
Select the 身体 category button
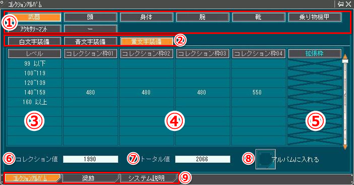(146, 17)
